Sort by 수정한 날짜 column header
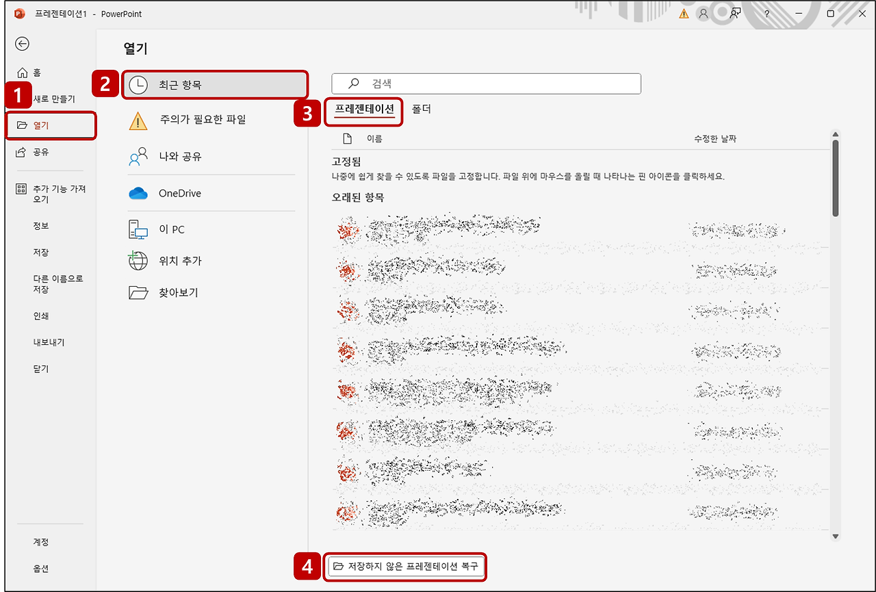 point(715,139)
